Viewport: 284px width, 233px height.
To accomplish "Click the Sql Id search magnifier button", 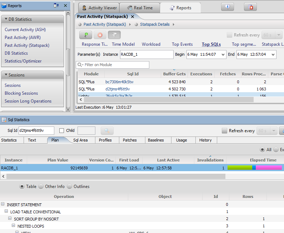I will click(107, 131).
